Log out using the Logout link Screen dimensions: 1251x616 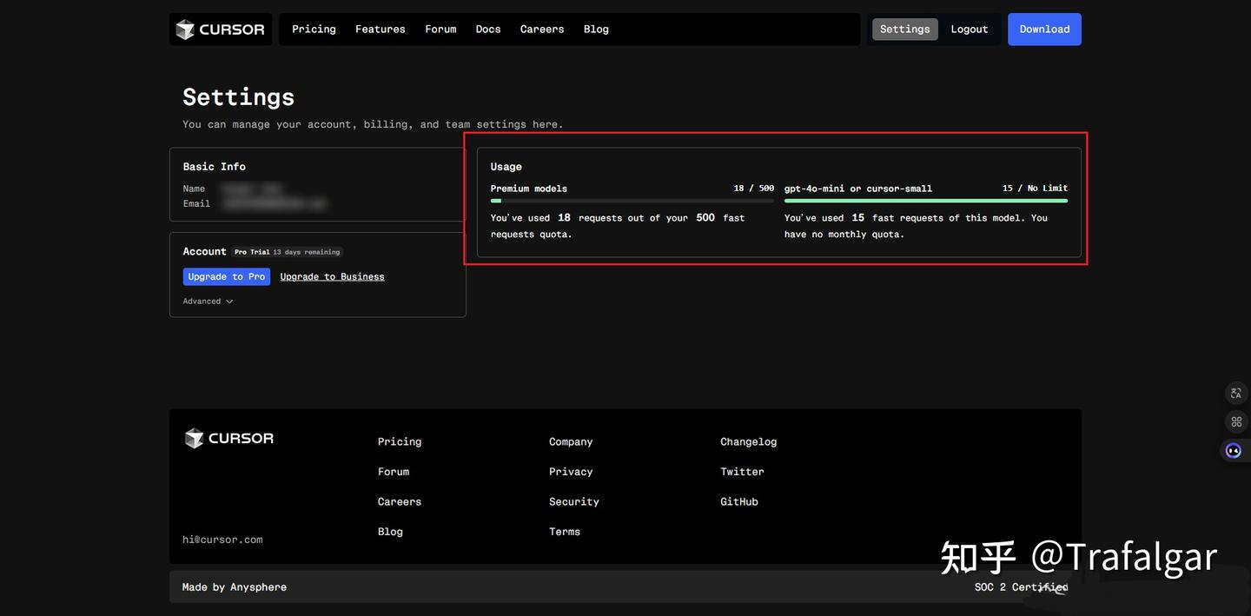coord(969,30)
